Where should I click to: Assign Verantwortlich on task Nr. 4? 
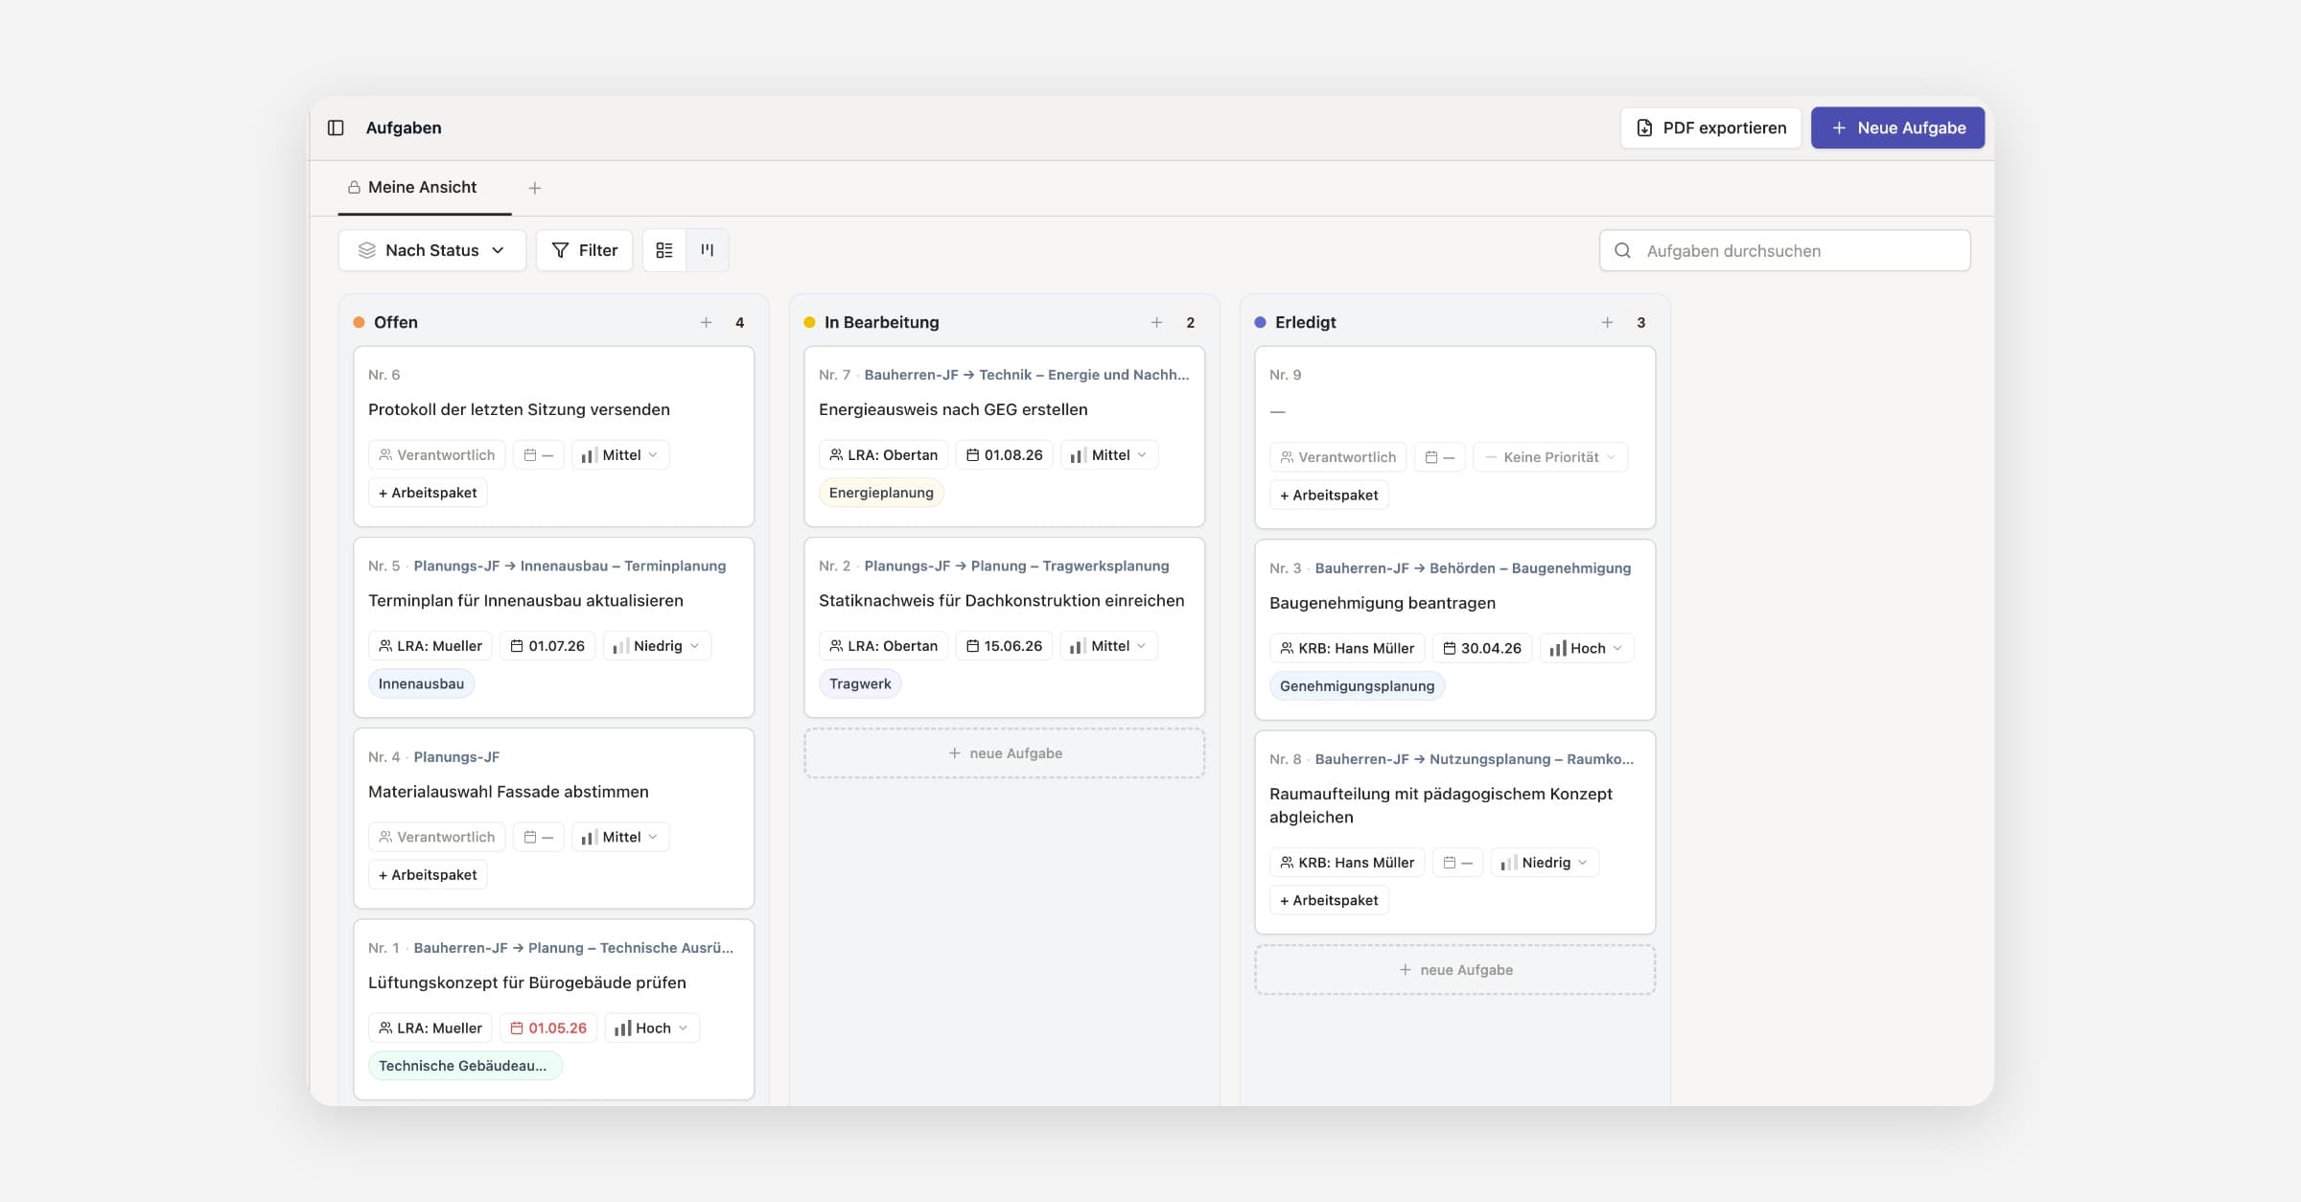(x=436, y=837)
